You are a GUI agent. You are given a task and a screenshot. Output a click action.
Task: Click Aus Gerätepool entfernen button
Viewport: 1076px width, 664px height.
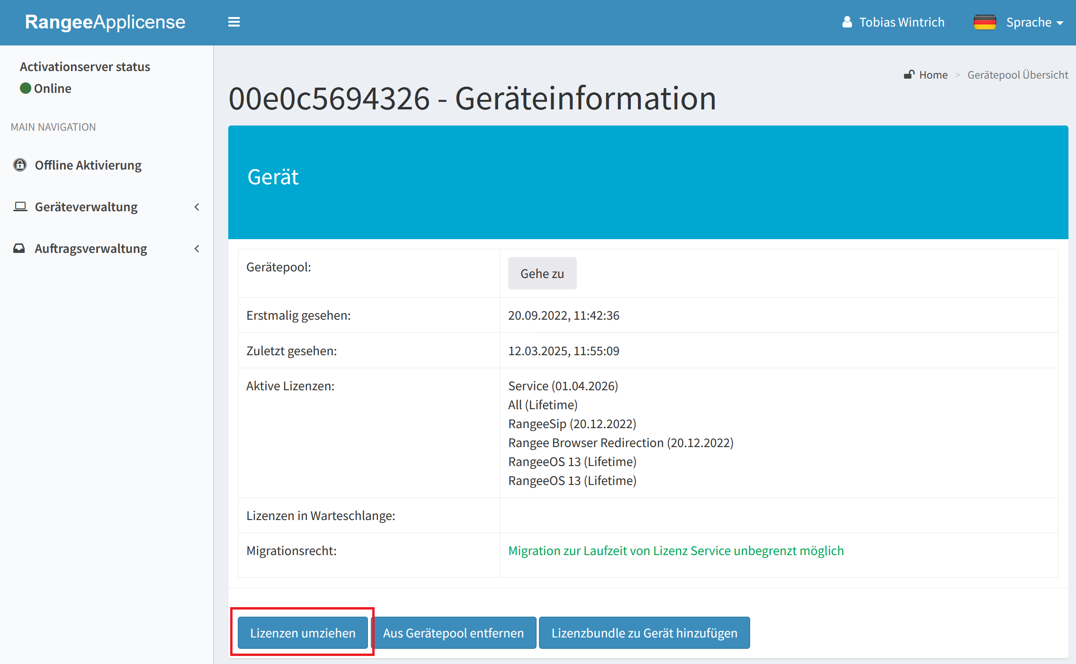(453, 633)
